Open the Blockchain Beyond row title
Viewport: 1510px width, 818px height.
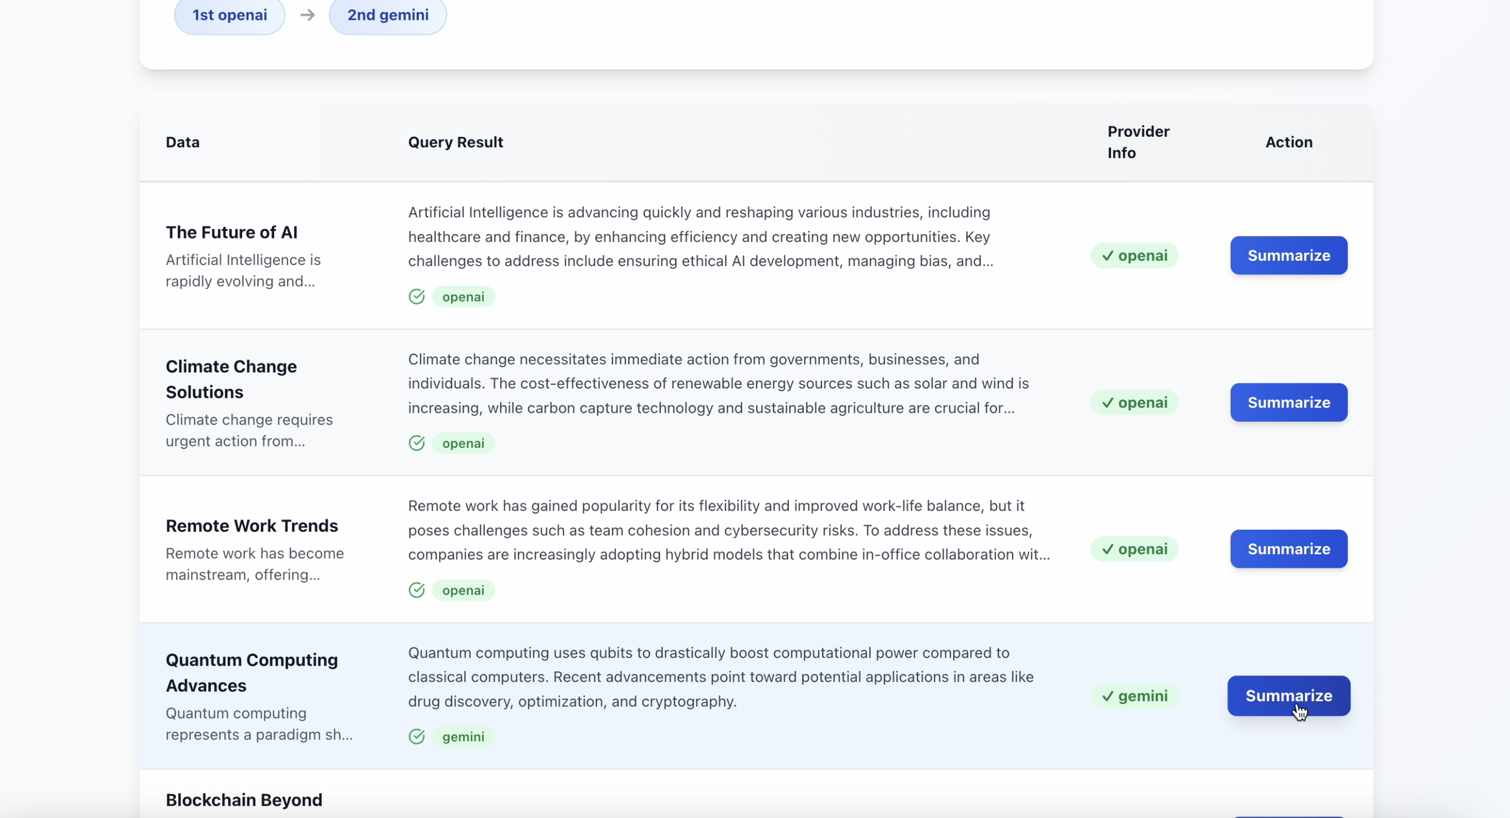tap(244, 800)
